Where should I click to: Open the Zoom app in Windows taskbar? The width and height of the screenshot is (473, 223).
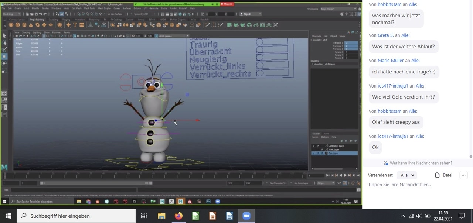pos(246,216)
